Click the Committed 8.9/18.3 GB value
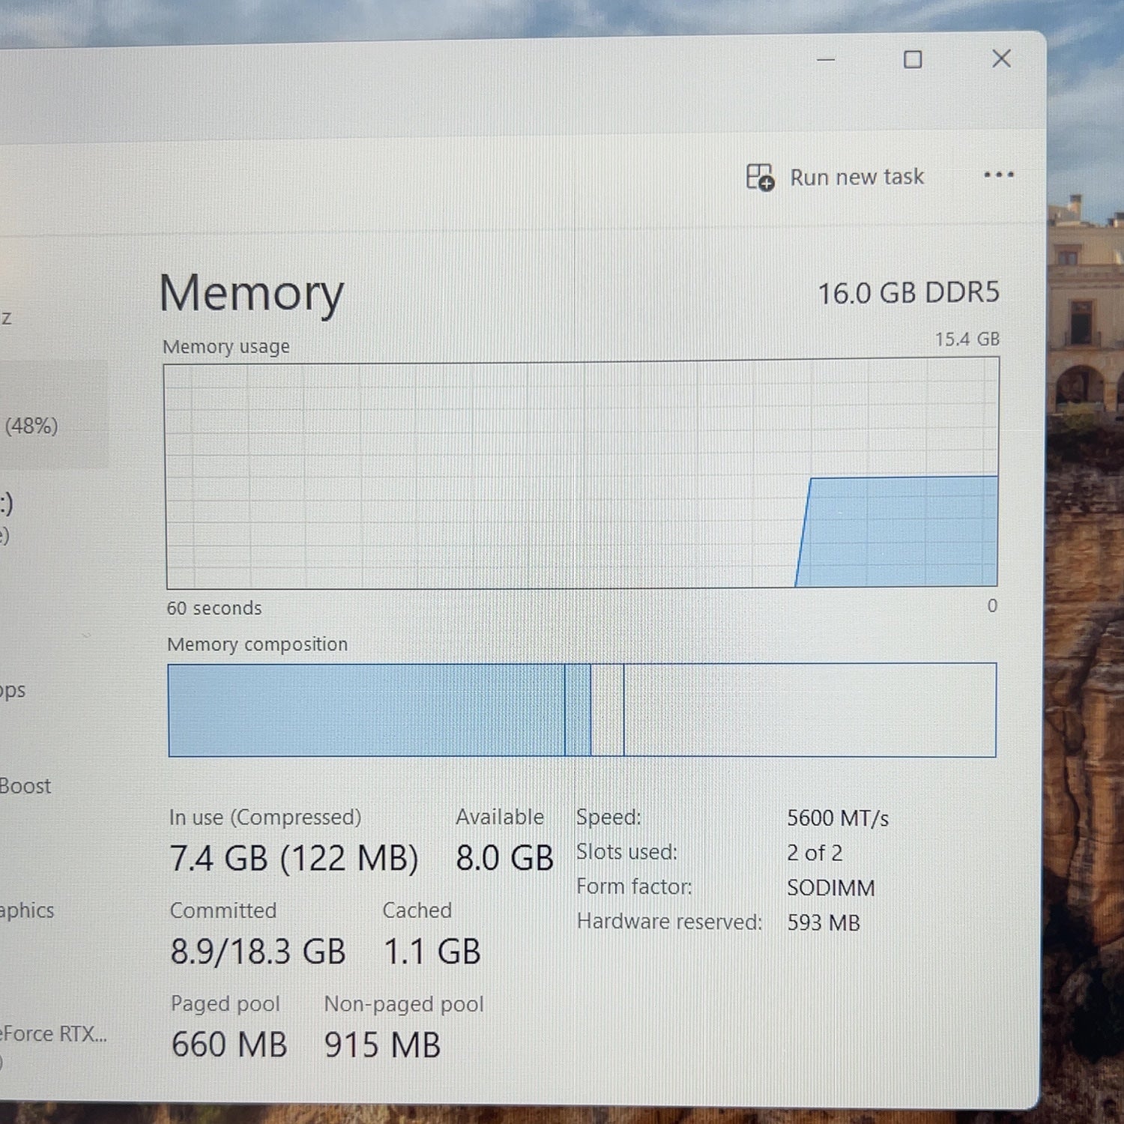The height and width of the screenshot is (1124, 1124). 258,952
